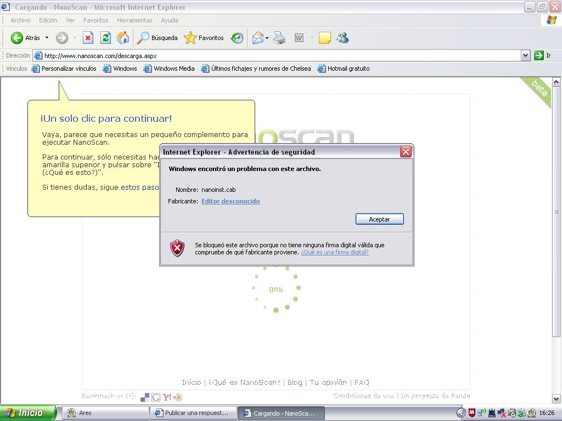The width and height of the screenshot is (562, 421).
Task: Click the disconnected network tray icon with red X
Action: click(502, 413)
